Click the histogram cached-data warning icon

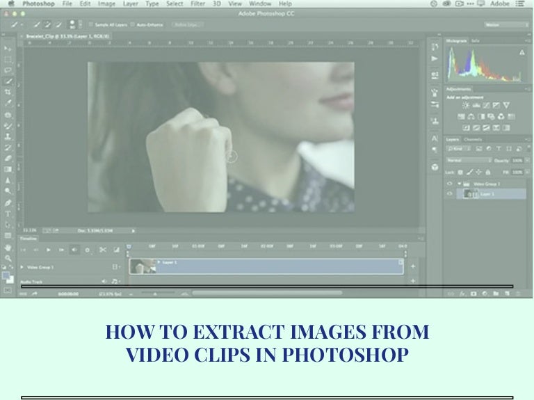coord(521,52)
